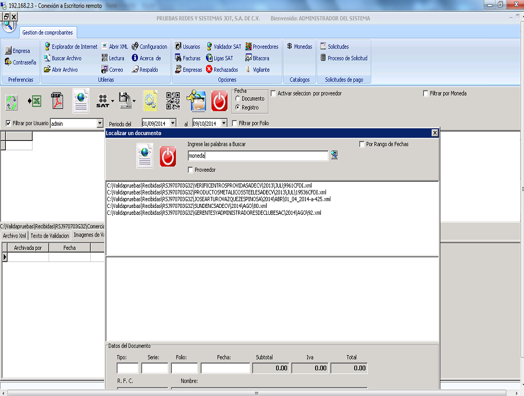524x396 pixels.
Task: Select the 19536CFDI.xml search result
Action: [x=217, y=192]
